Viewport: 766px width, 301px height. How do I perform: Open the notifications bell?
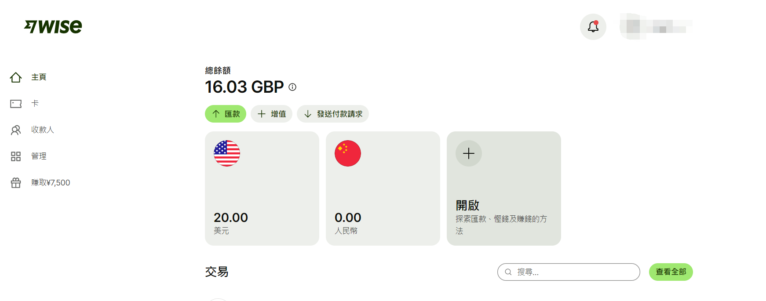(593, 27)
